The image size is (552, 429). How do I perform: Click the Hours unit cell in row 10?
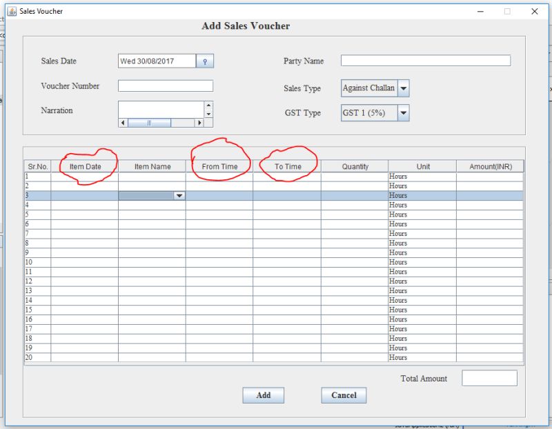coord(422,262)
